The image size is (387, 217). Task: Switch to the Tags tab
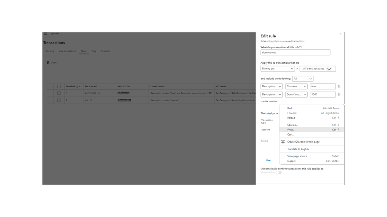[93, 51]
